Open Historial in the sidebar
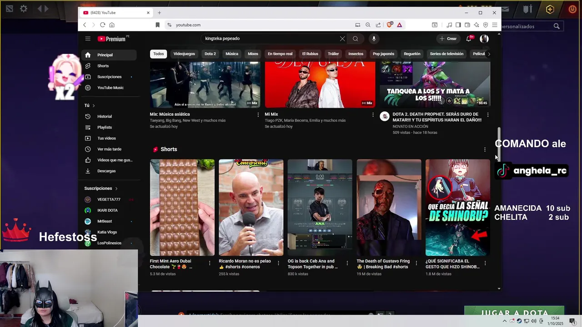 (x=109, y=116)
